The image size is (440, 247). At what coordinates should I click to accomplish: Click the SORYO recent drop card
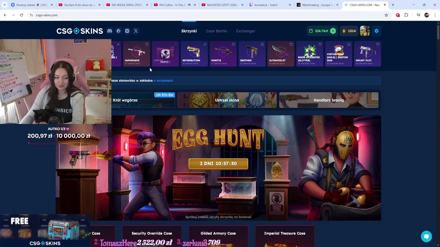[x=165, y=54]
